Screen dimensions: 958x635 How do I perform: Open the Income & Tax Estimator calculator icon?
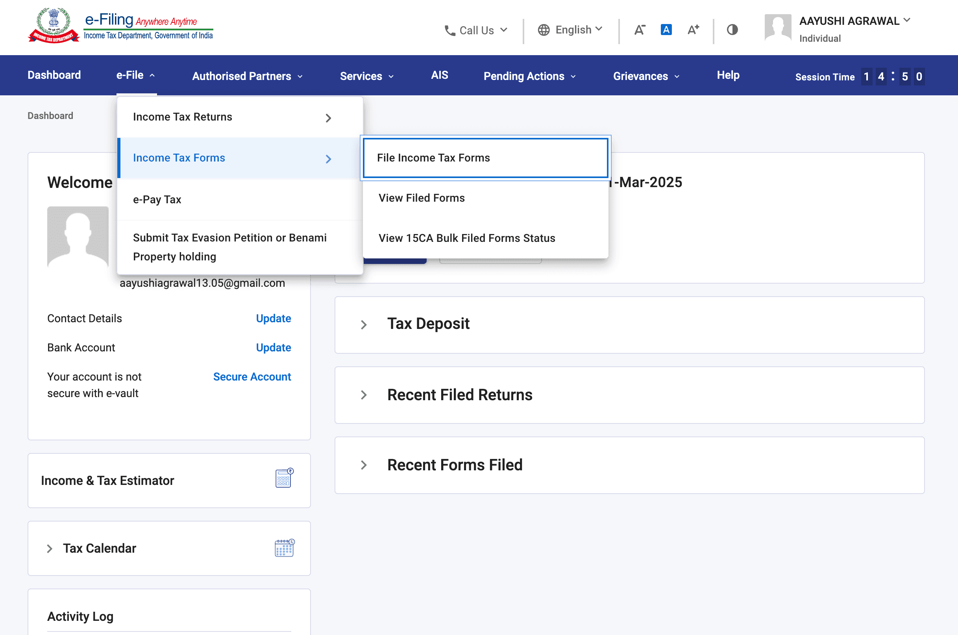(x=284, y=478)
